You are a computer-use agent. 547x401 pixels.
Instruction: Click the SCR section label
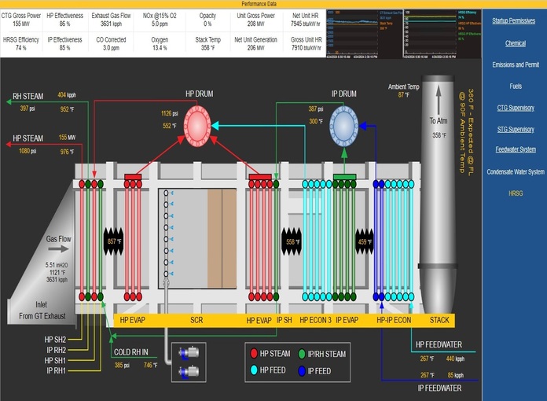[196, 320]
